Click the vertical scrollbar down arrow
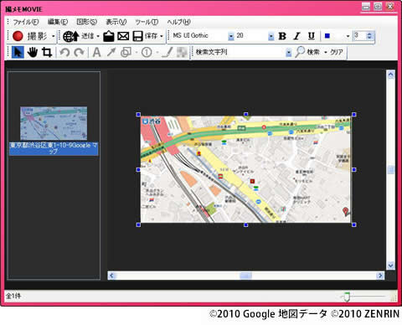The image size is (402, 325). [390, 265]
